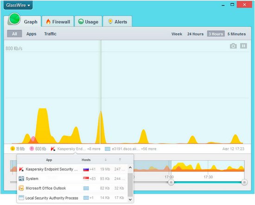The height and width of the screenshot is (205, 255).
Task: Select the Microsoft Office Outlook row
Action: (72, 188)
